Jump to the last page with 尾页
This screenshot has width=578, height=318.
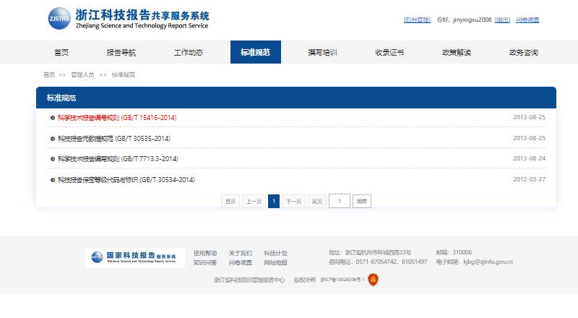[316, 202]
